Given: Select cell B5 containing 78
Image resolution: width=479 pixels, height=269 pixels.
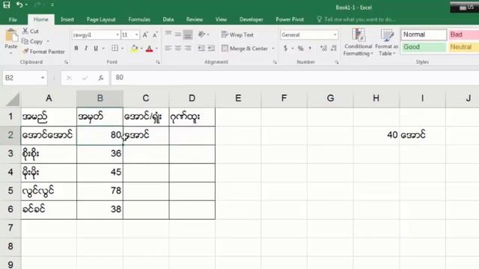Looking at the screenshot, I should 100,191.
